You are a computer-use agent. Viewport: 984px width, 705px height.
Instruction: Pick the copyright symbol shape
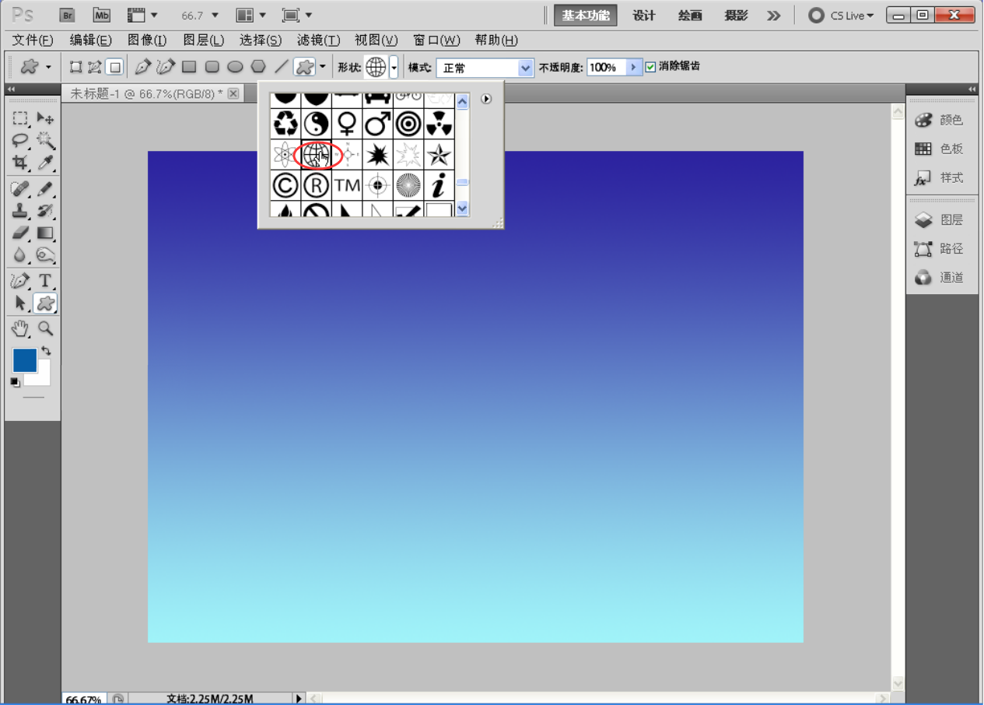click(285, 185)
